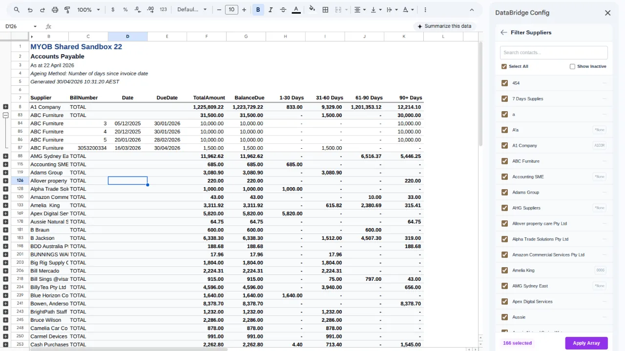Screen dimensions: 625x351
Task: Increase decimal places
Action: pos(150,10)
